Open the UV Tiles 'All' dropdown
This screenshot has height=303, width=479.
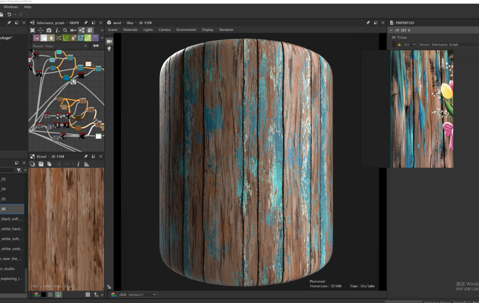[x=409, y=45]
